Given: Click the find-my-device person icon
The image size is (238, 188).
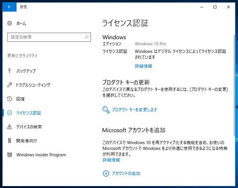Looking at the screenshot, I should pyautogui.click(x=9, y=126).
